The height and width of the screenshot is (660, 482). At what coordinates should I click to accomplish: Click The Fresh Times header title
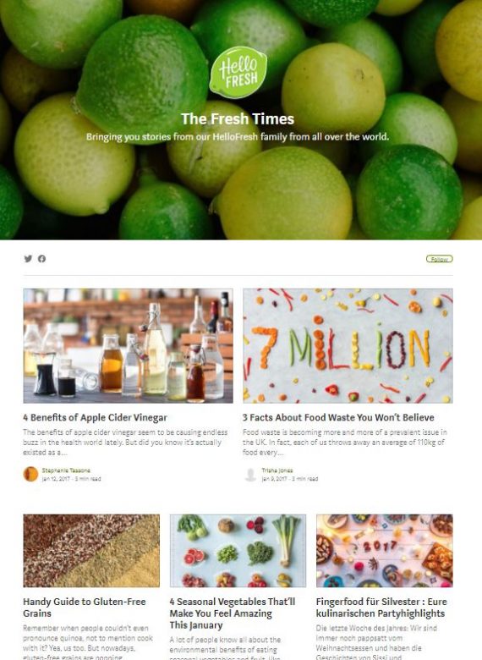coord(238,118)
